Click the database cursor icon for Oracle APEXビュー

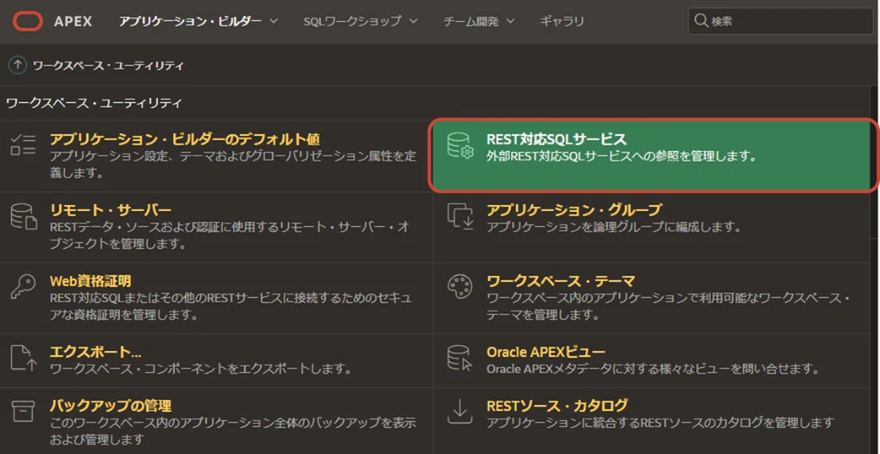coord(460,358)
